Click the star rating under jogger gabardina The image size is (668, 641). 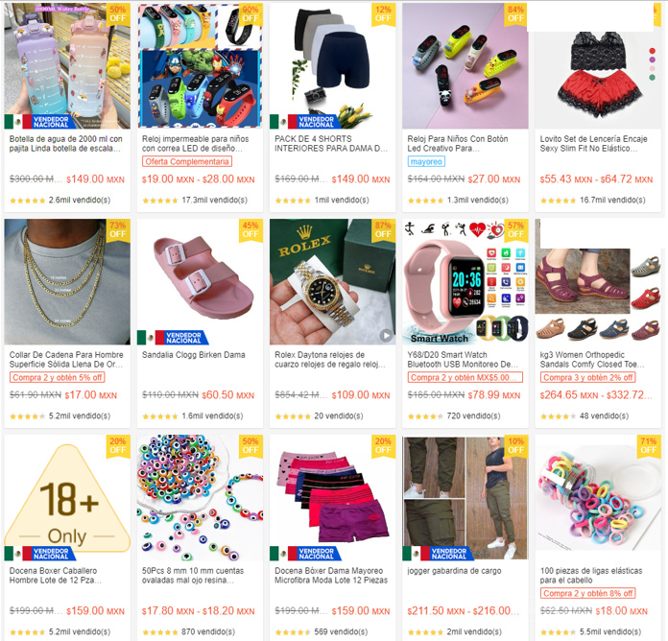(x=425, y=632)
